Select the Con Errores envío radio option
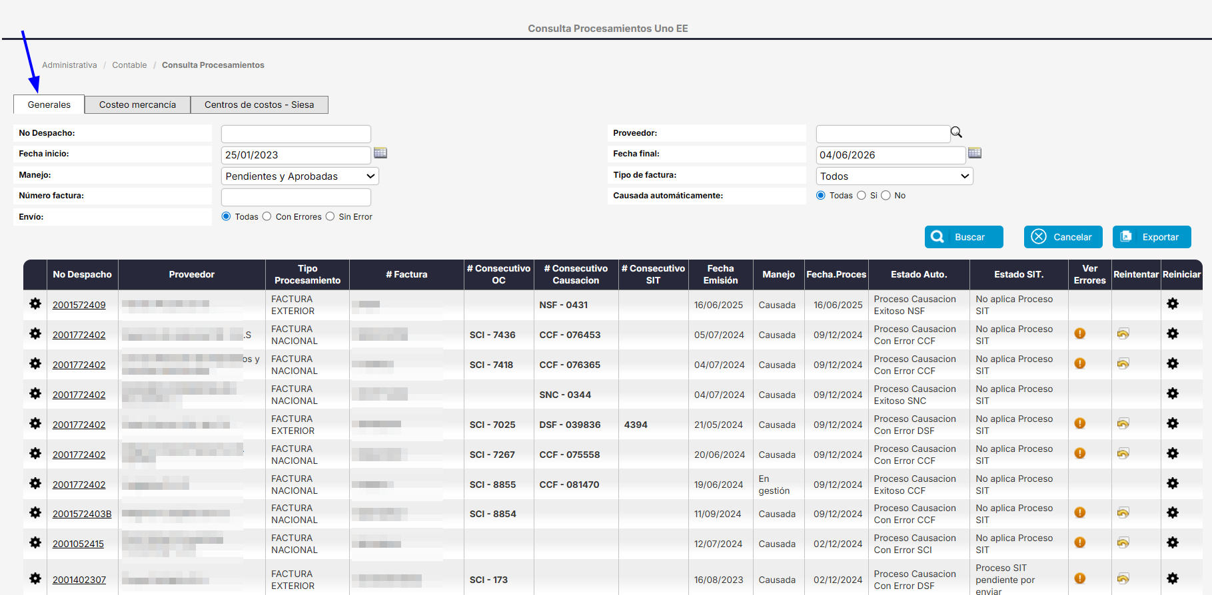Screen dimensions: 1212x595 (267, 216)
